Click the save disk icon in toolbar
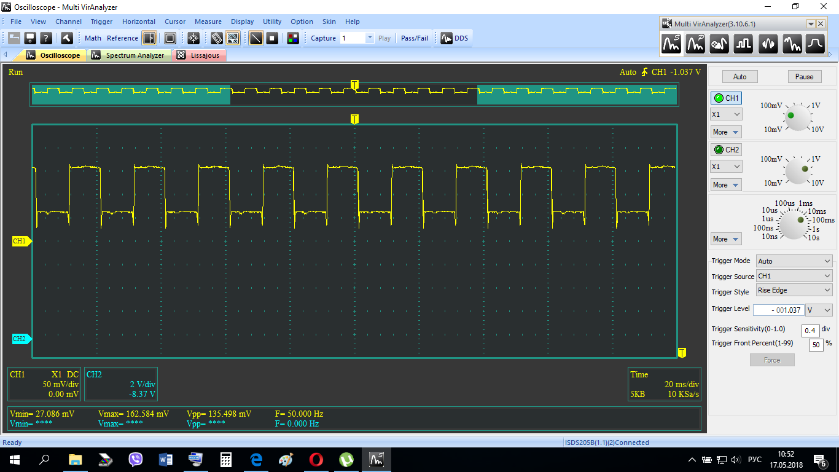The image size is (839, 472). tap(30, 38)
